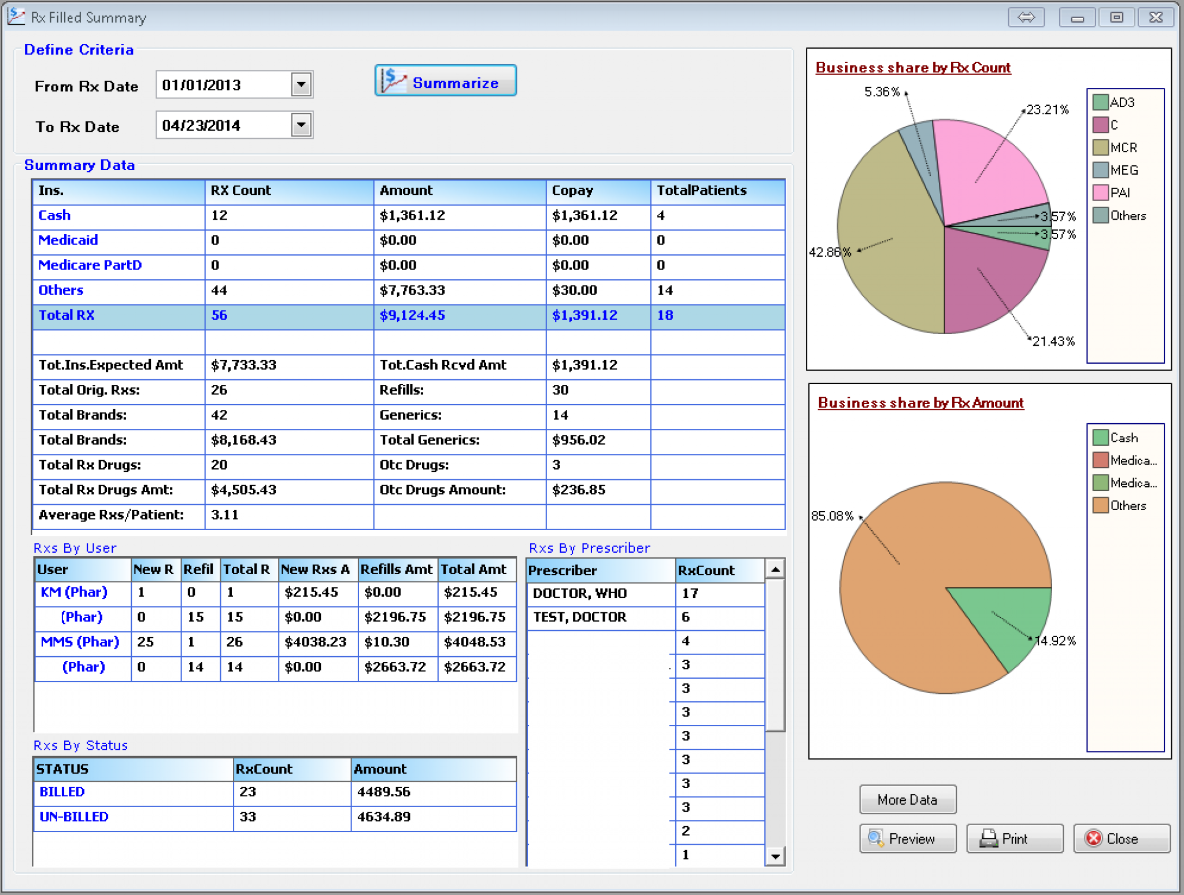Click the double-arrow icon in the title bar
The image size is (1184, 895).
tap(1027, 17)
